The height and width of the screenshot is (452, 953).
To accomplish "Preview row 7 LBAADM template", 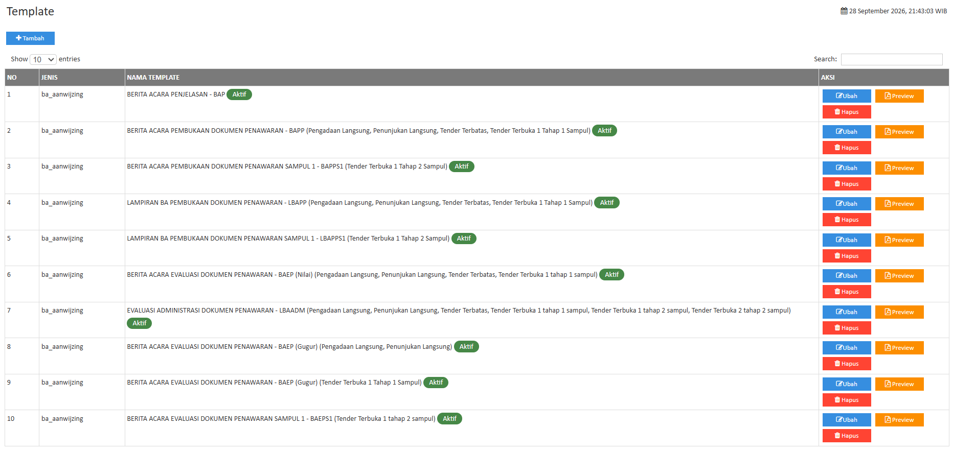I will pyautogui.click(x=899, y=312).
